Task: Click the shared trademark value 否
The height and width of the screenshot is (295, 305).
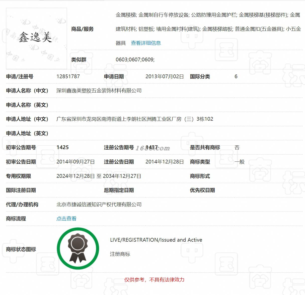Action: [237, 147]
